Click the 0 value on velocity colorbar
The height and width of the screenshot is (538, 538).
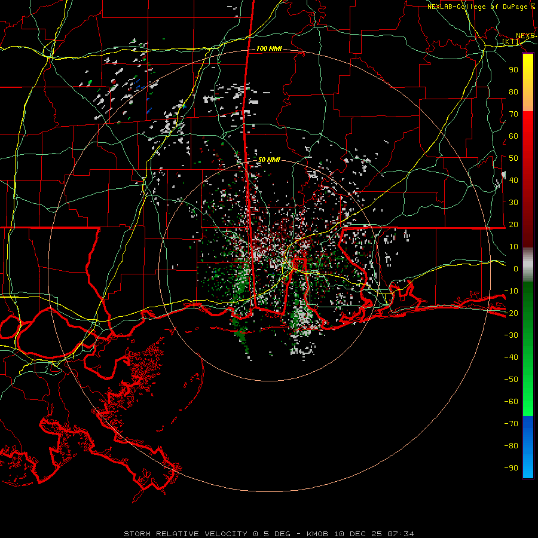pyautogui.click(x=516, y=269)
